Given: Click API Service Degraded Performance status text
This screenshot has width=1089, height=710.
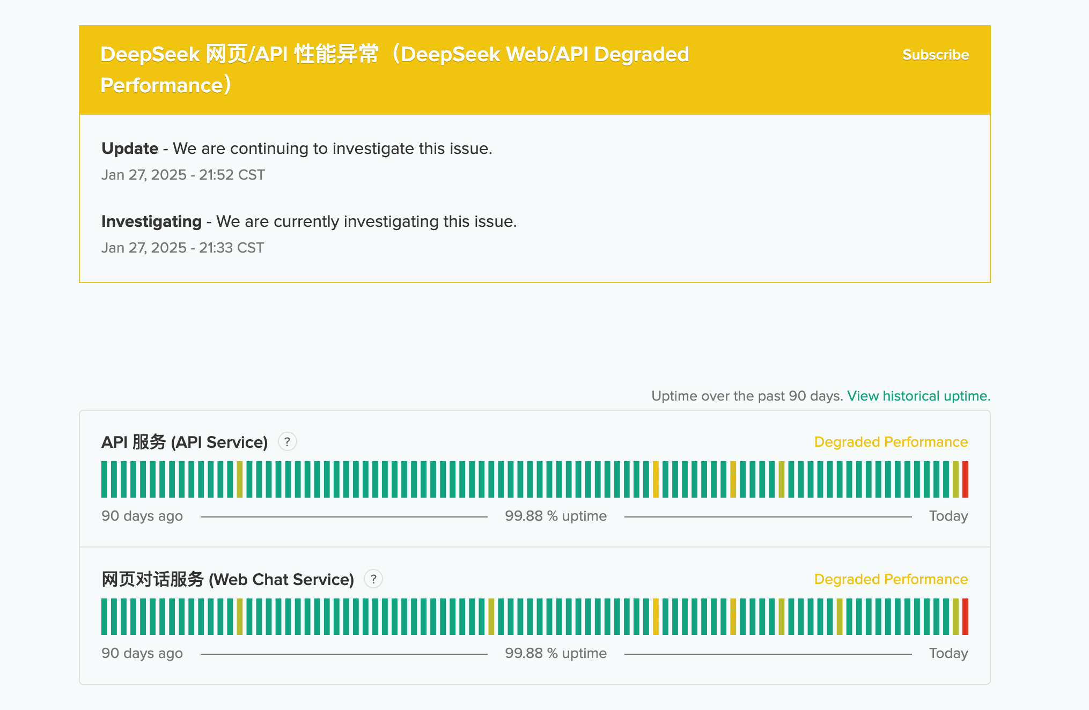Looking at the screenshot, I should pyautogui.click(x=891, y=442).
